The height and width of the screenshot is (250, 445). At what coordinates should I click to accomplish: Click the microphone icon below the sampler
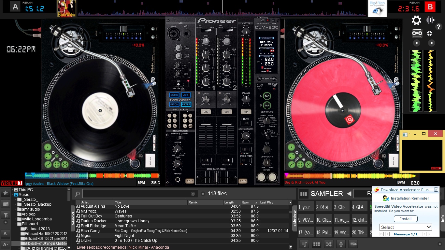coord(340,244)
